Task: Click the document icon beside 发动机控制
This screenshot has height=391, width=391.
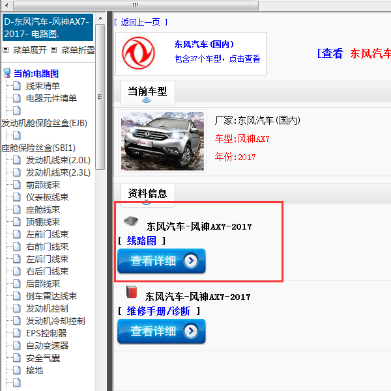Action: [x=17, y=308]
